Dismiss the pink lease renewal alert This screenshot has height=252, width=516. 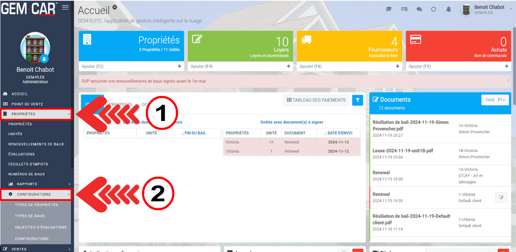pyautogui.click(x=508, y=81)
